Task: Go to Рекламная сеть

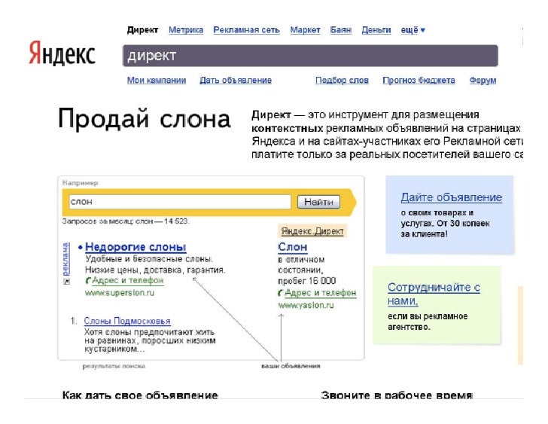Action: point(246,30)
